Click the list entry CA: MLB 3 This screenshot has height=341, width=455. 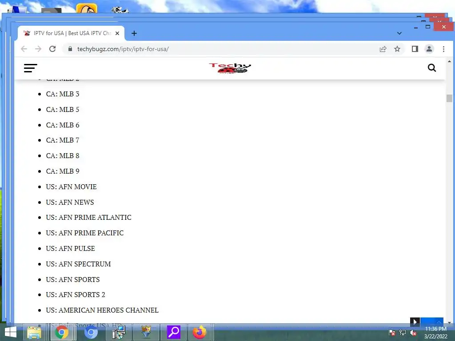pos(63,94)
